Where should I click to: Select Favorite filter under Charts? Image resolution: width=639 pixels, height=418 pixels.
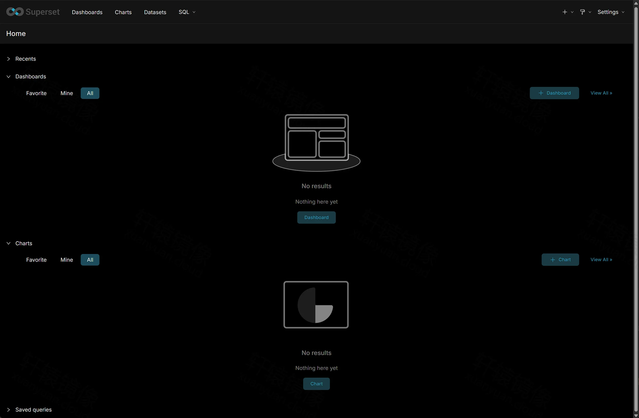[36, 260]
